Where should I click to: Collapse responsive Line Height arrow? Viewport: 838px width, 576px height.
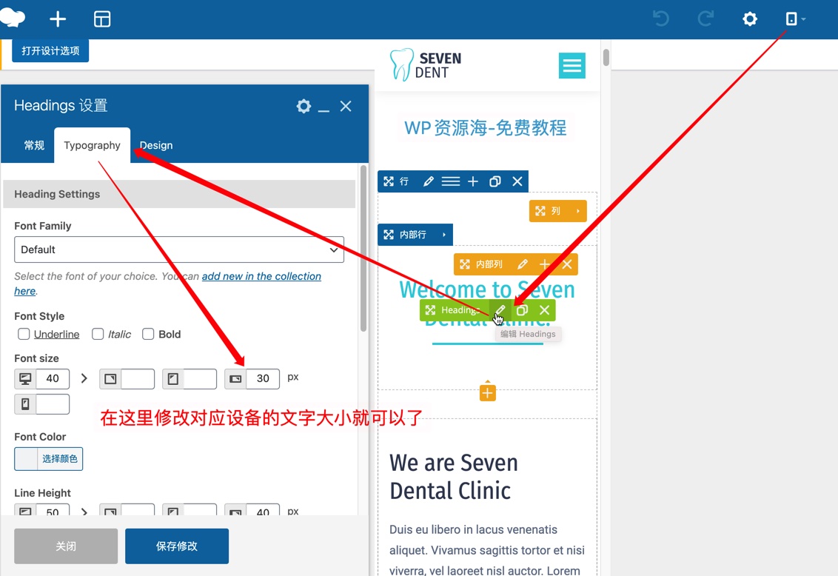84,511
